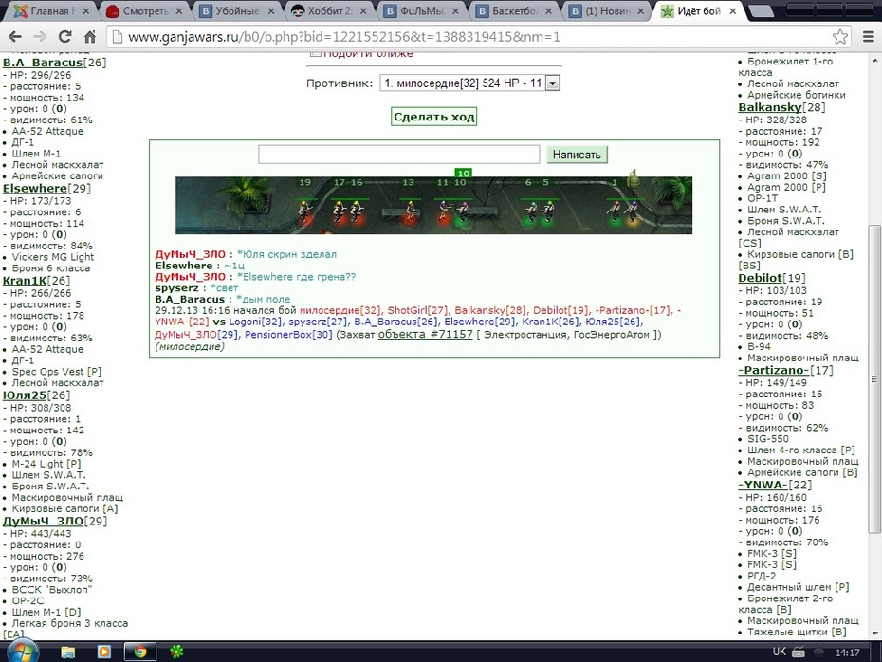The image size is (882, 662).
Task: Click the new tab button
Action: 761,10
